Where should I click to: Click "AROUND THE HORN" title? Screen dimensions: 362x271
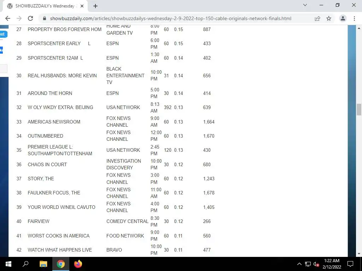[x=50, y=93]
